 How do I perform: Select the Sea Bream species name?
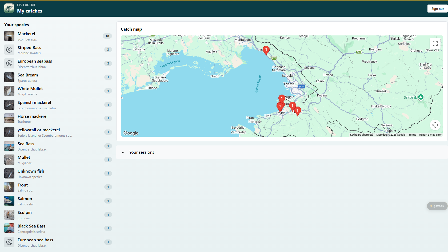[x=28, y=75]
